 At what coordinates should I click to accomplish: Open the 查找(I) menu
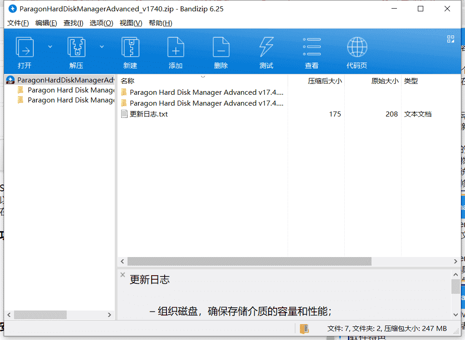73,23
